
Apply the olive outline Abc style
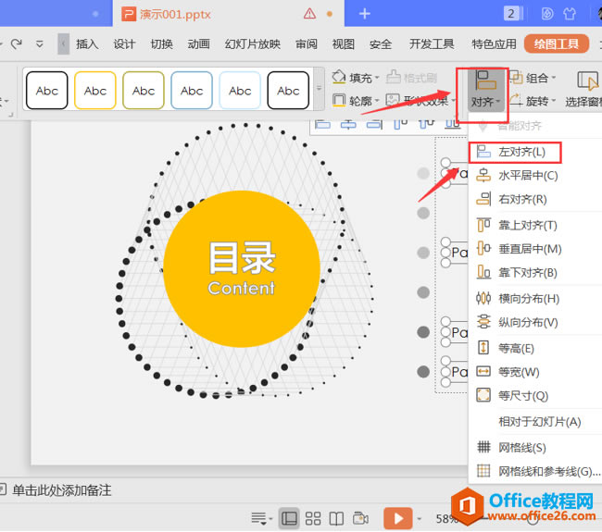[144, 91]
